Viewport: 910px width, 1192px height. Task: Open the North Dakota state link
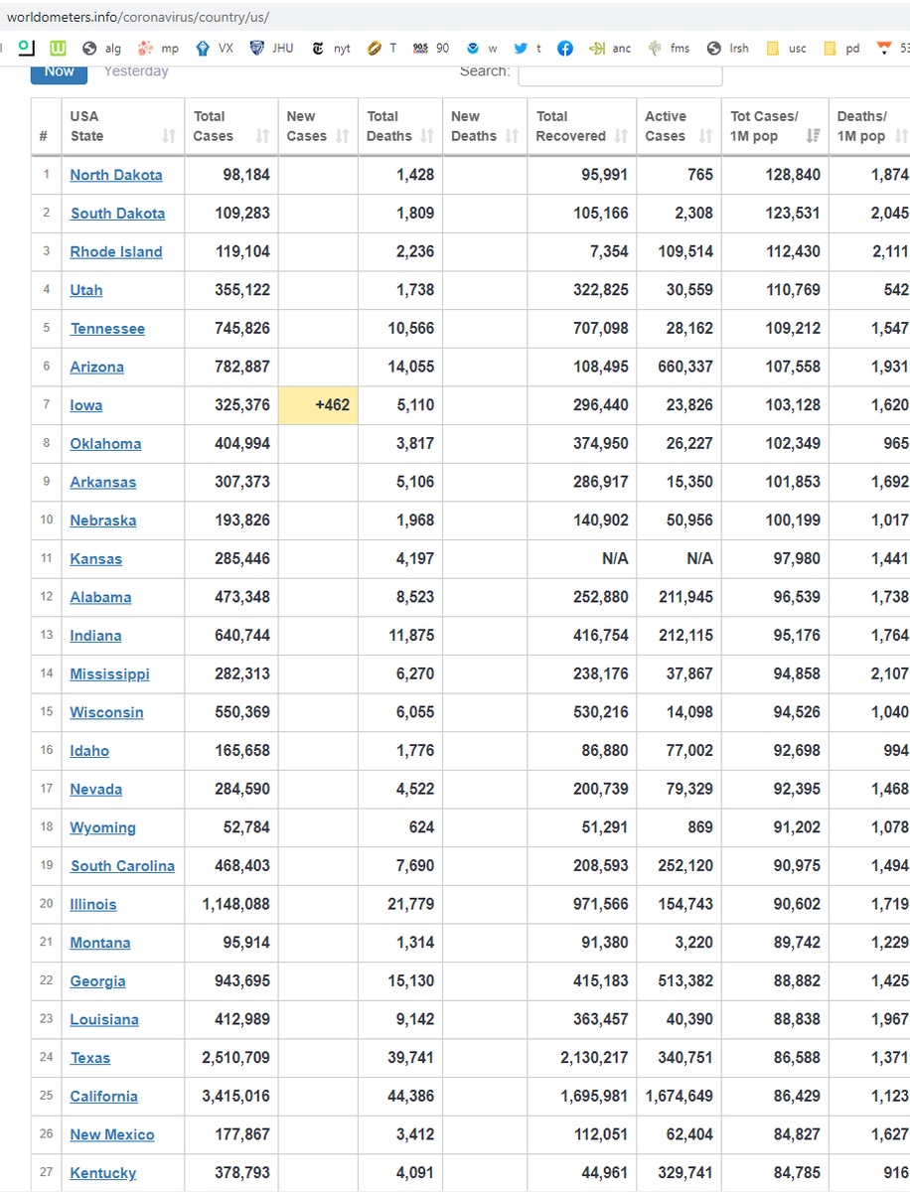click(x=116, y=175)
